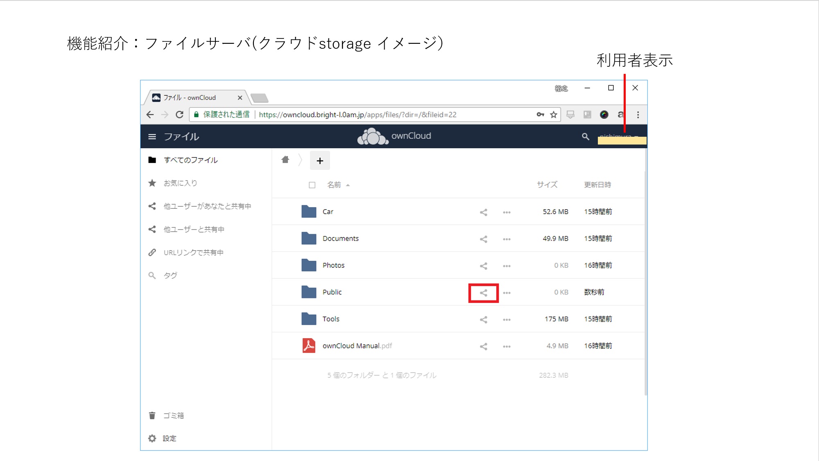This screenshot has width=819, height=461.
Task: Open ゴミ箱 link in sidebar
Action: point(173,416)
